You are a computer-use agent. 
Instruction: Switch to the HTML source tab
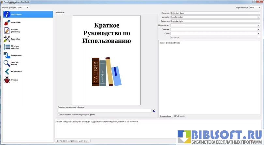coord(179,116)
